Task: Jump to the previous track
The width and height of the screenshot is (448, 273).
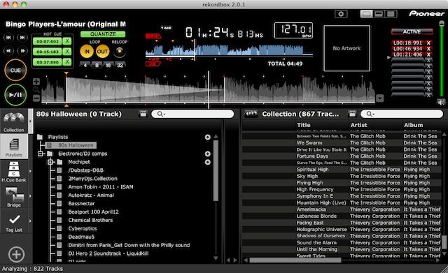Action: pos(9,37)
